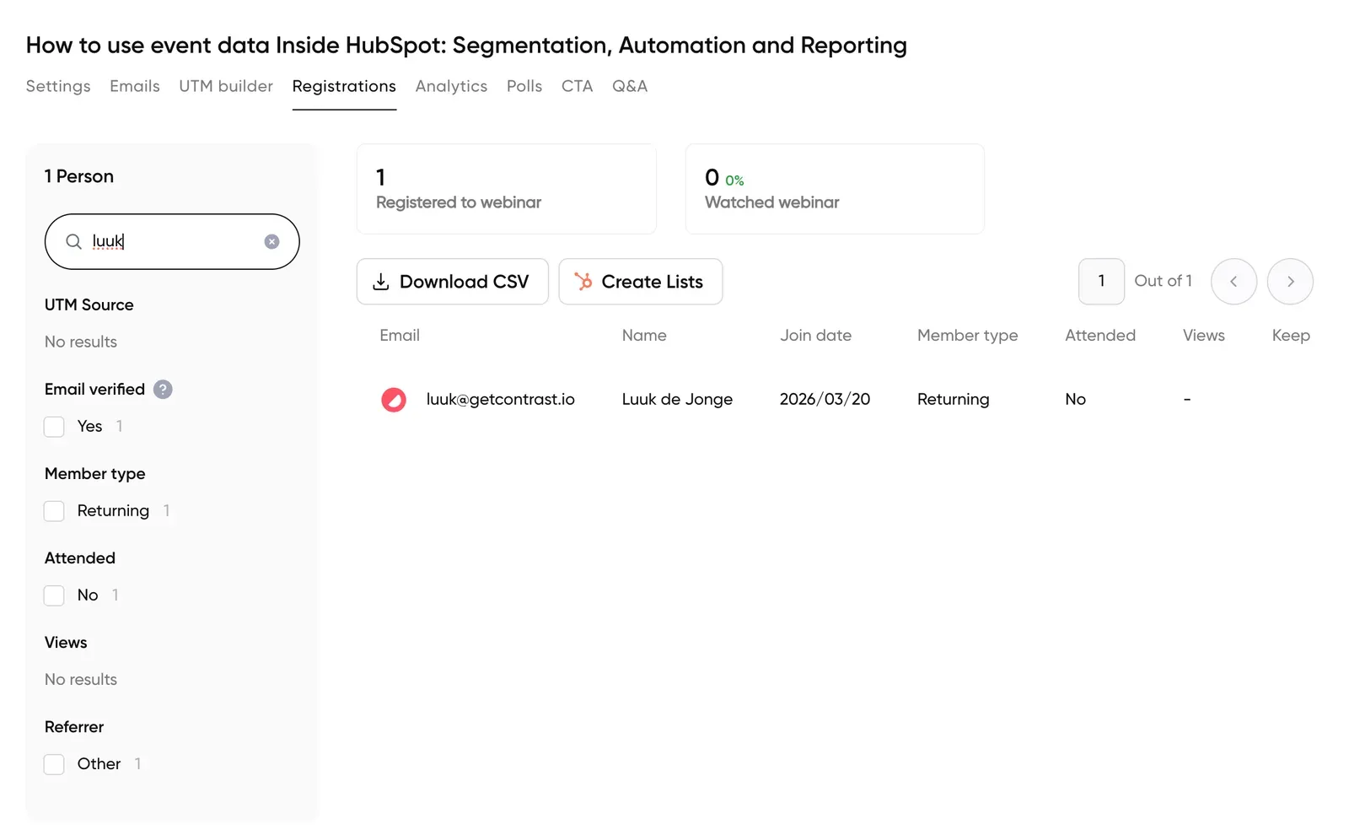Viewport: 1349px width, 835px height.
Task: Open the Q&A tab
Action: click(x=630, y=86)
